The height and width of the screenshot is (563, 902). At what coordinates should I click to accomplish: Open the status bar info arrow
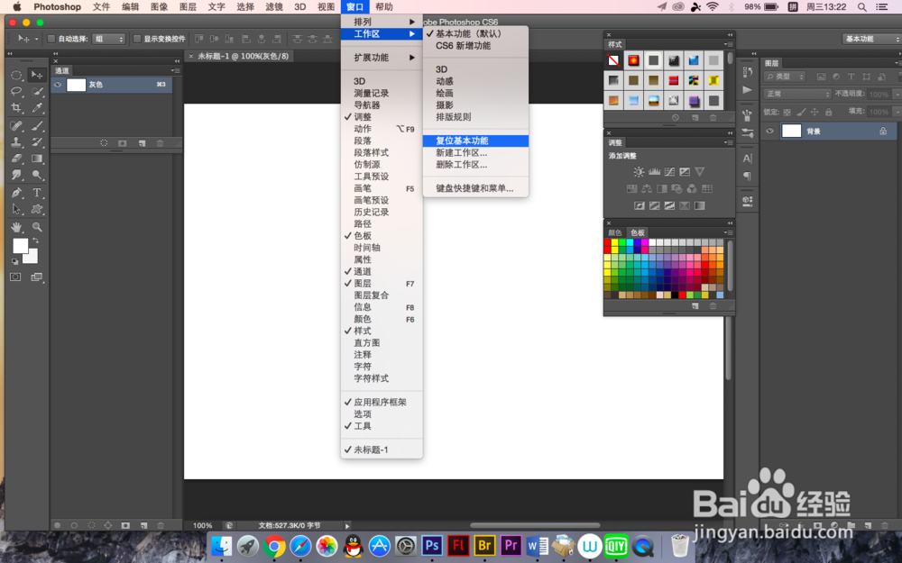point(347,526)
